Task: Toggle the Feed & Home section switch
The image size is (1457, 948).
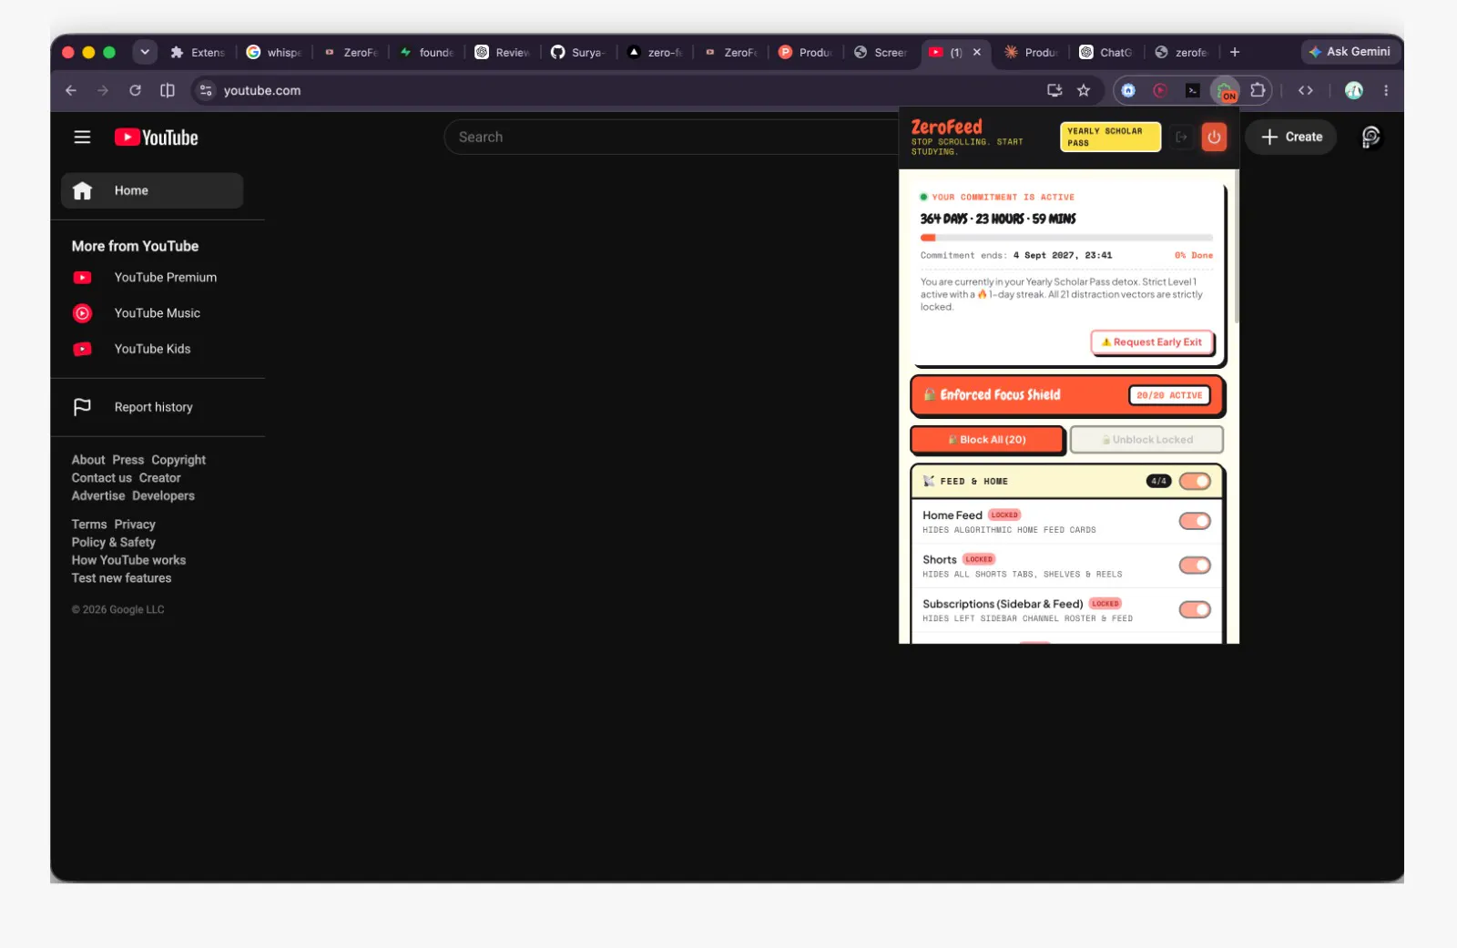Action: click(1195, 481)
